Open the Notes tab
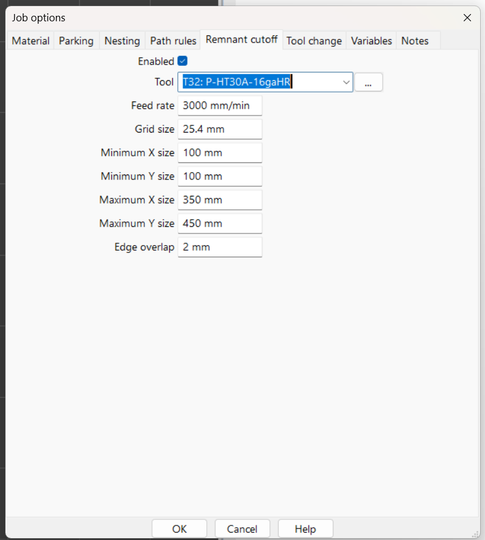The image size is (485, 540). 414,41
